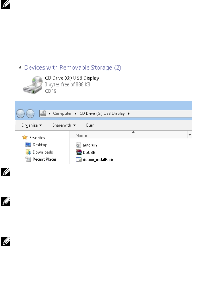Click the Desktop icon in Favorites
Image resolution: width=208 pixels, height=295 pixels.
point(28,145)
